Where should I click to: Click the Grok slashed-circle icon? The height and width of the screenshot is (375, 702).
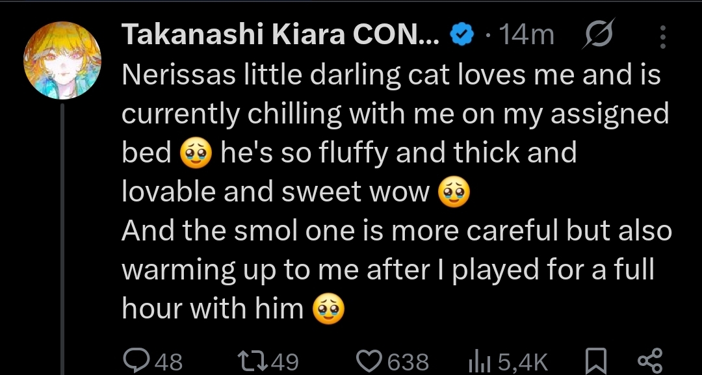pyautogui.click(x=599, y=34)
